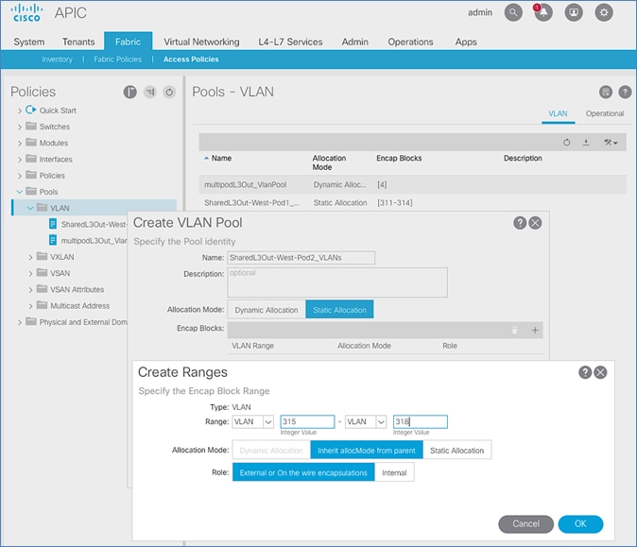Switch to the Operational tab
This screenshot has height=547, width=637.
click(605, 113)
